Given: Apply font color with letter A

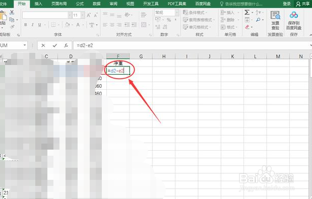Looking at the screenshot, I should pyautogui.click(x=78, y=25).
